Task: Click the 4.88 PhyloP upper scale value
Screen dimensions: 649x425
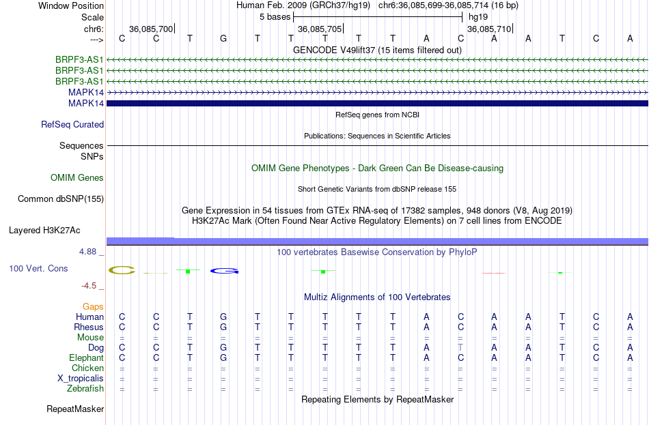Action: (87, 251)
